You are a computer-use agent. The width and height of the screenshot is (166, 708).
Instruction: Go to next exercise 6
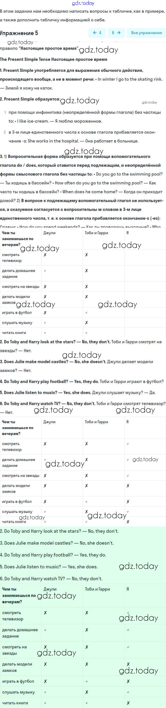click(116, 33)
